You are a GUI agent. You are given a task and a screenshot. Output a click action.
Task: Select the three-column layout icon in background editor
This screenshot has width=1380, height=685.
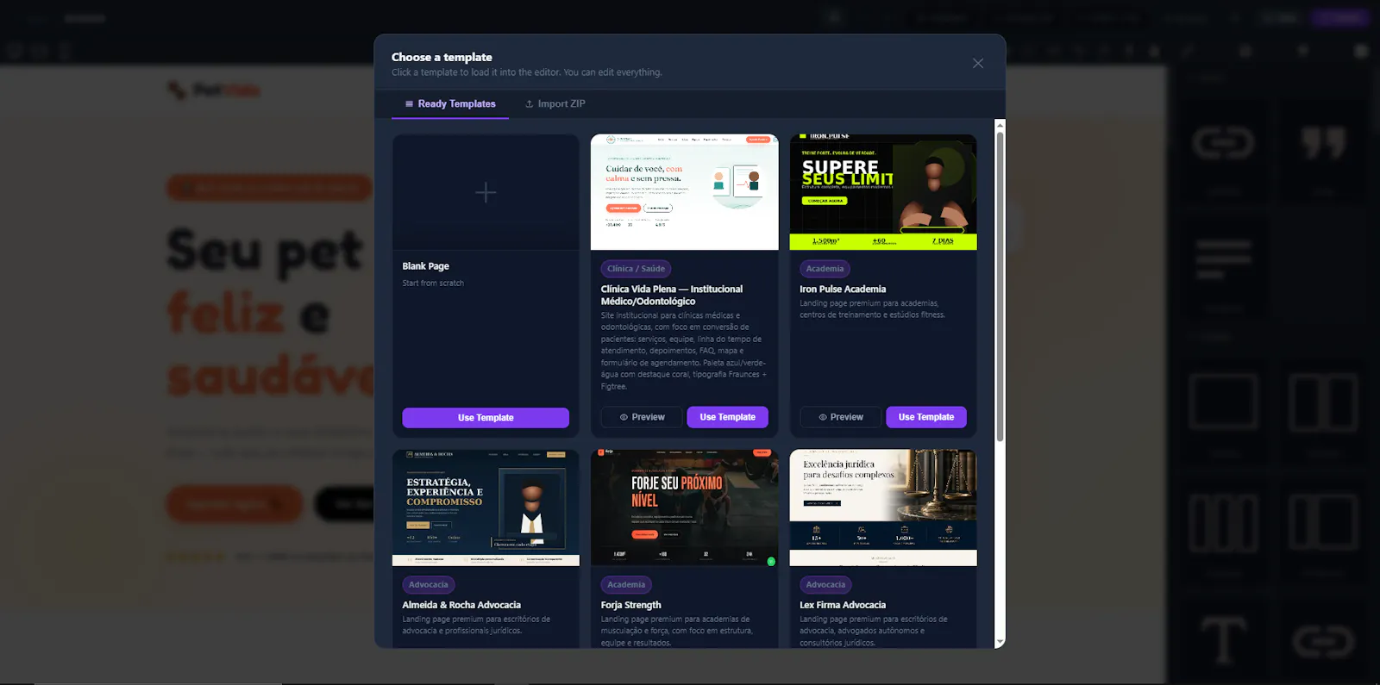point(1223,524)
